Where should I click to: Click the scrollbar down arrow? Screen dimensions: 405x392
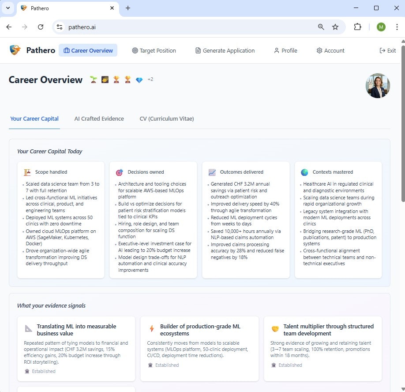(403, 389)
